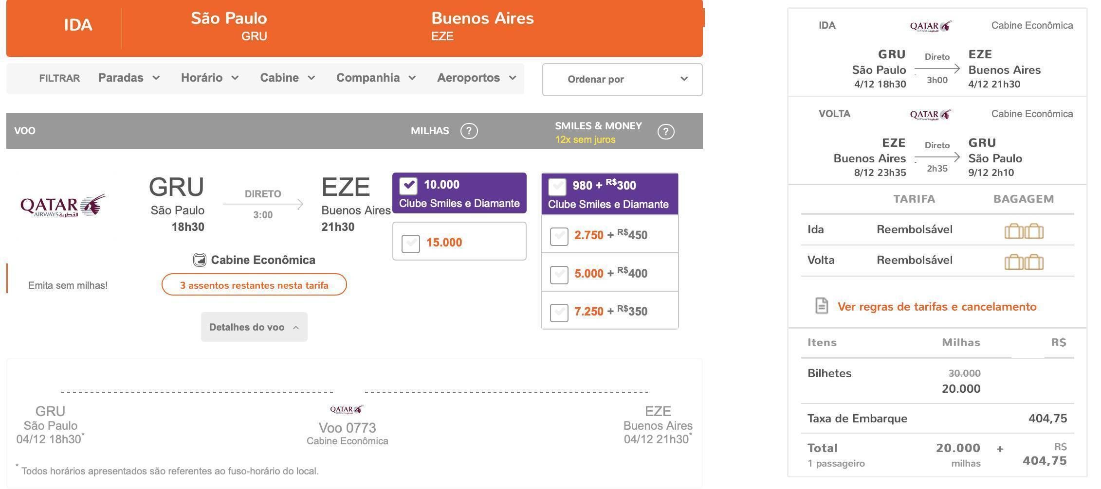Open Ver regras de tarifas e cancelamento
Image resolution: width=1101 pixels, height=489 pixels.
tap(937, 307)
